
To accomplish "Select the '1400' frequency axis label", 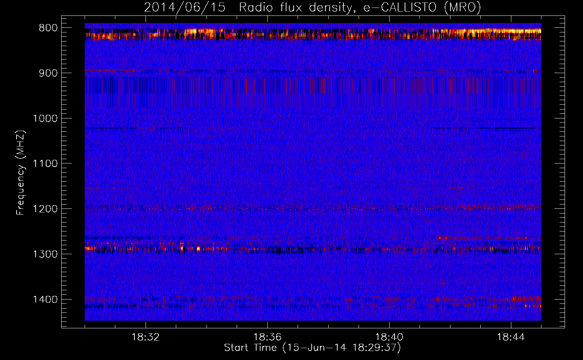I will pyautogui.click(x=45, y=300).
